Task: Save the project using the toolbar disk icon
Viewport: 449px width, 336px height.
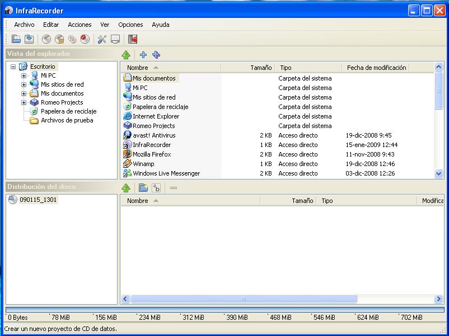Action: pyautogui.click(x=29, y=39)
